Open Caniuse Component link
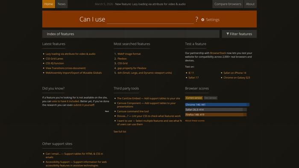The image size is (299, 168). (146, 105)
